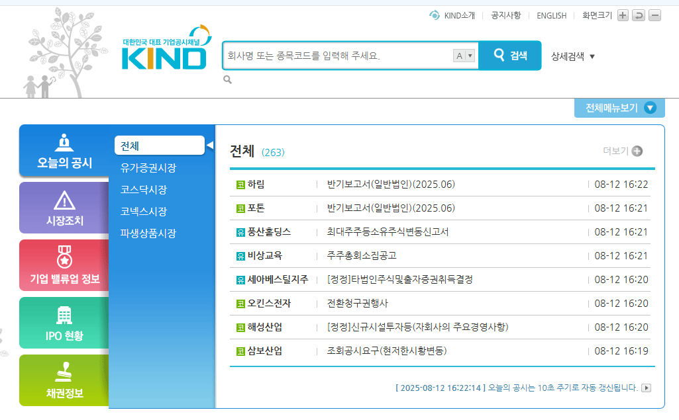679x420 pixels.
Task: Click KOSDAQ badge next to 오킨스전자
Action: (240, 304)
